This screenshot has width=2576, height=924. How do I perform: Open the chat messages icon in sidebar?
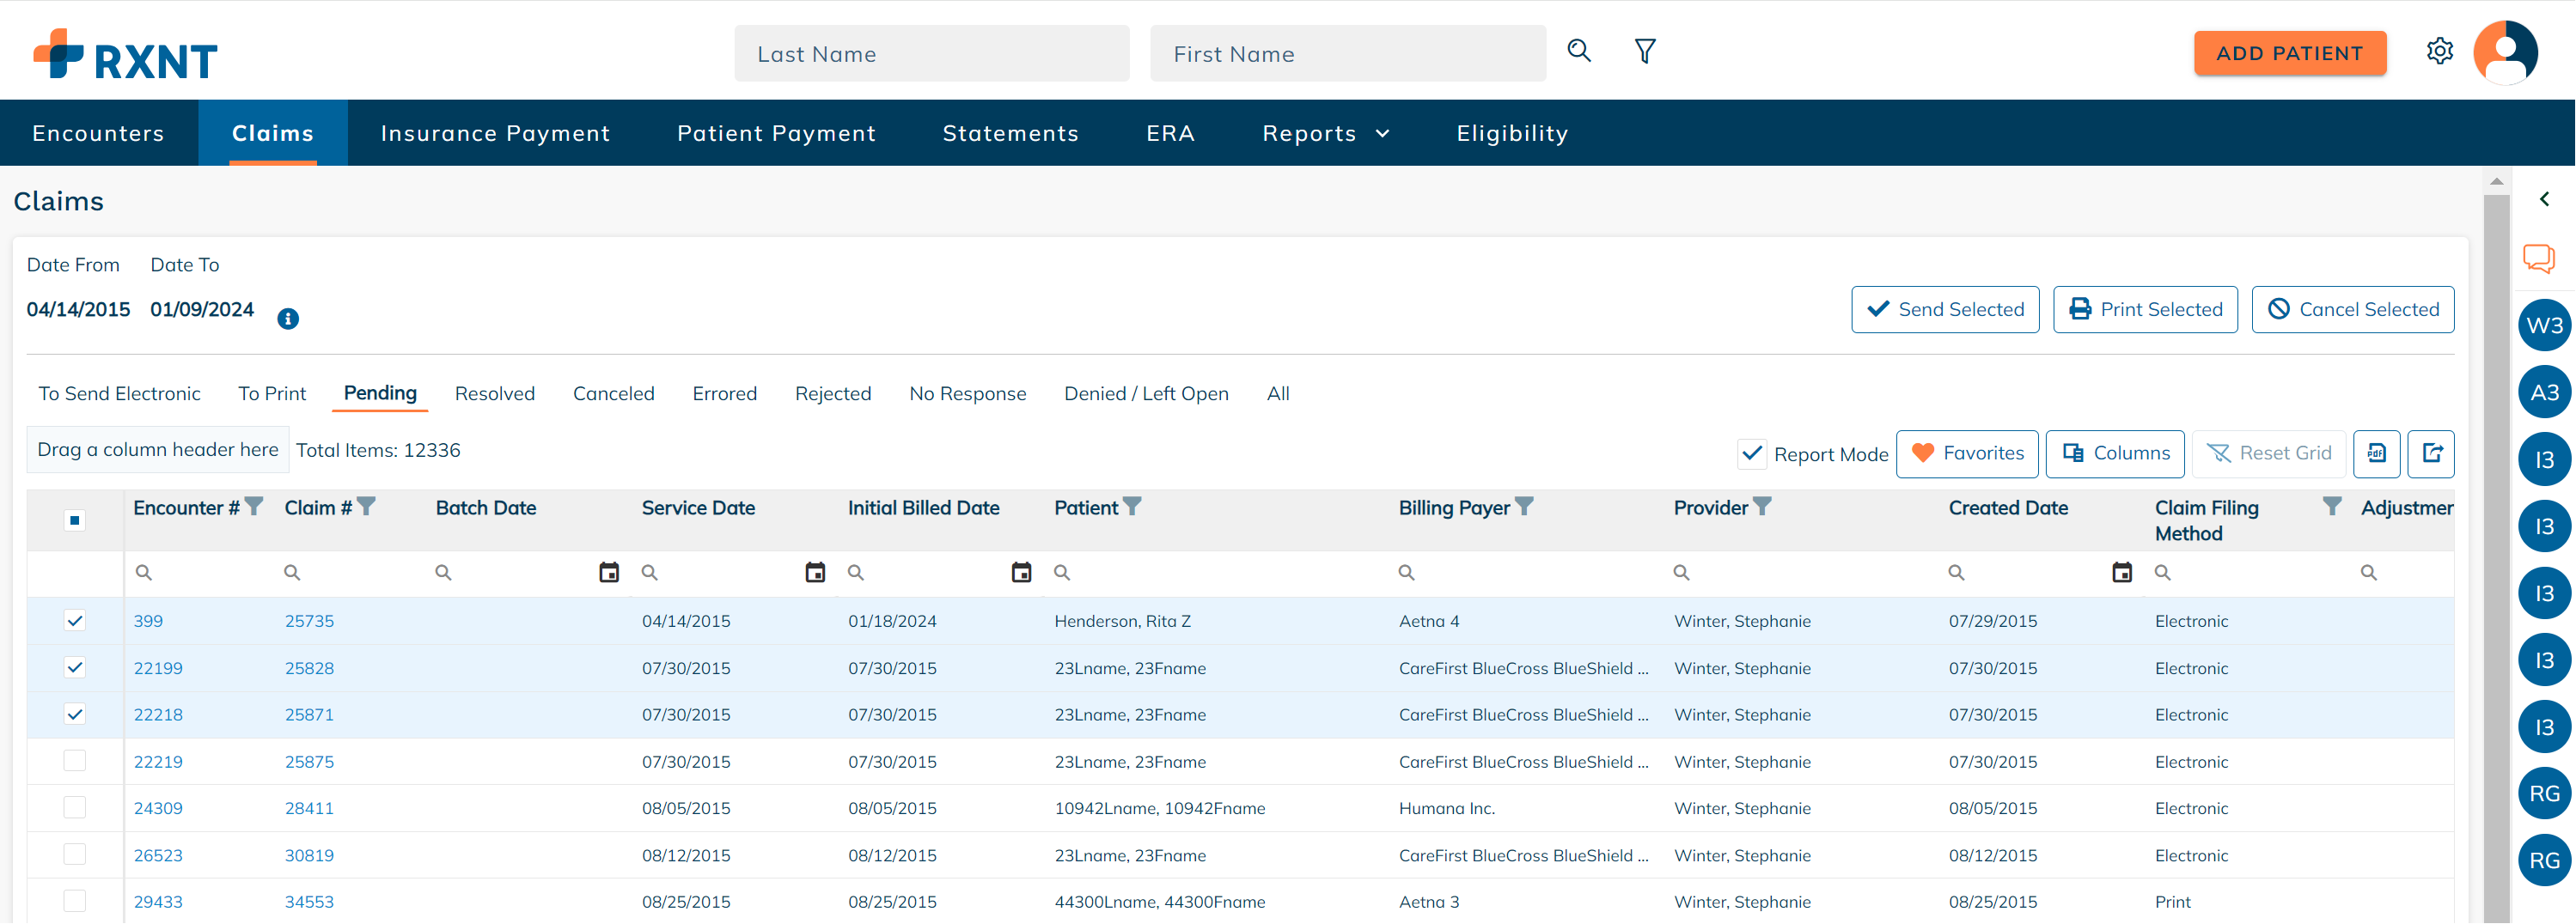click(2538, 258)
